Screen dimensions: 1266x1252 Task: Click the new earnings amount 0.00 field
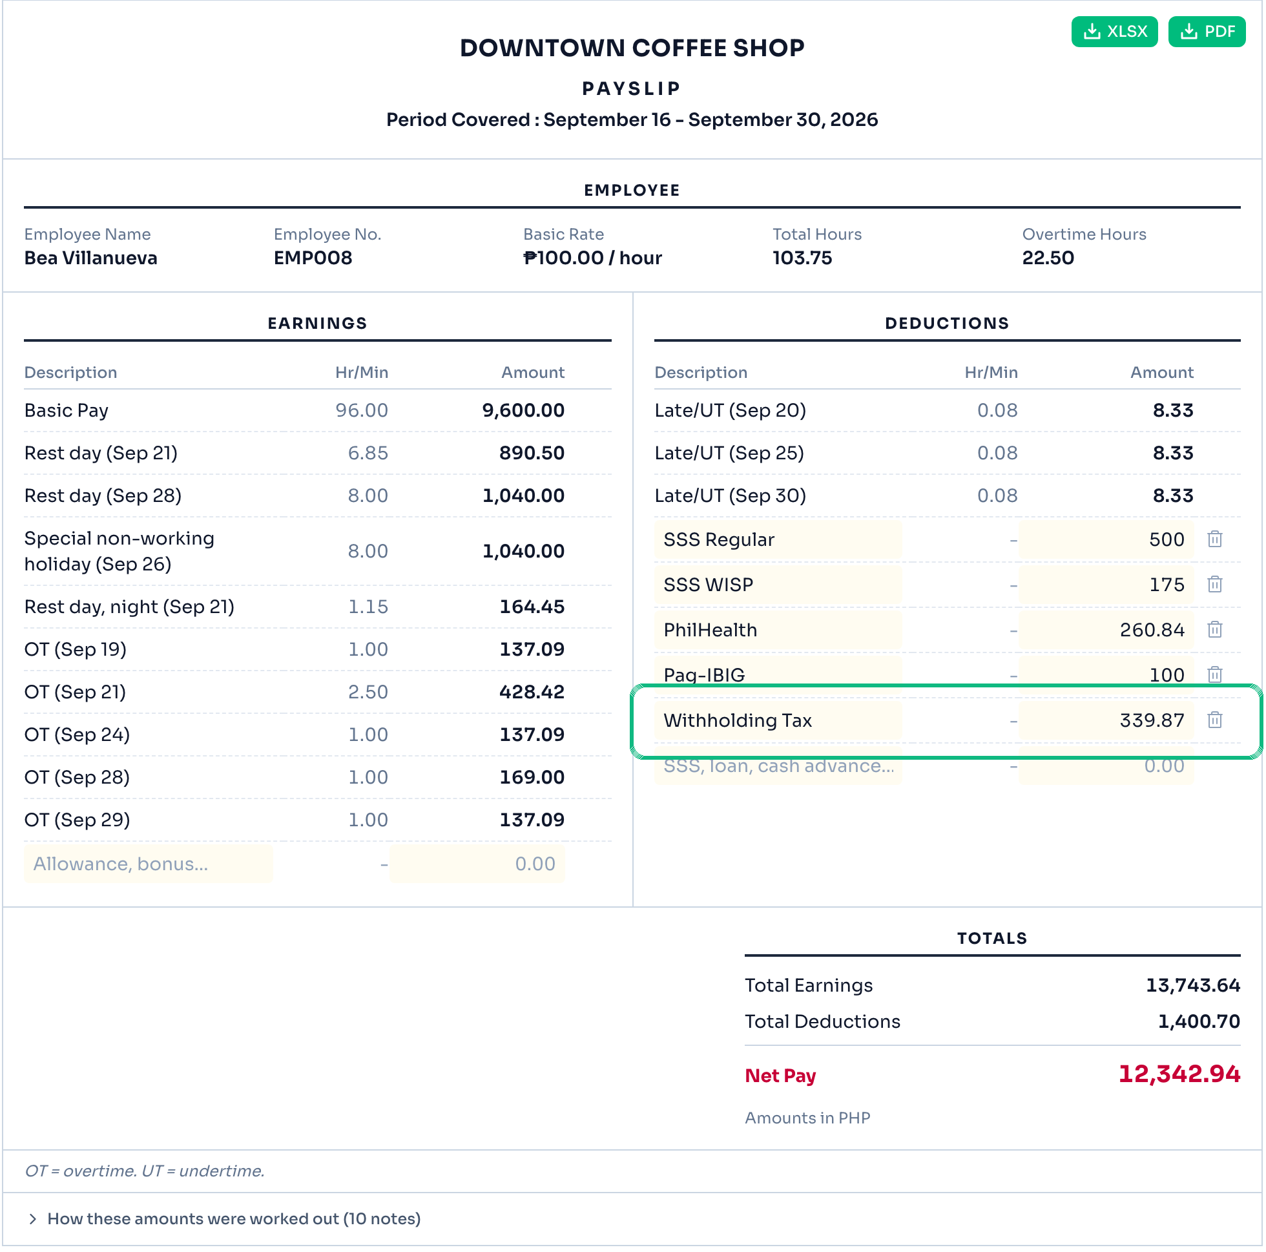click(x=477, y=864)
